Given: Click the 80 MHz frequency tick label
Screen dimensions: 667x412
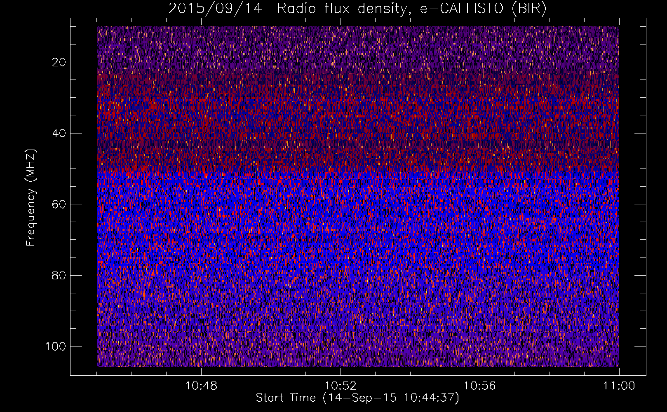Looking at the screenshot, I should 59,275.
